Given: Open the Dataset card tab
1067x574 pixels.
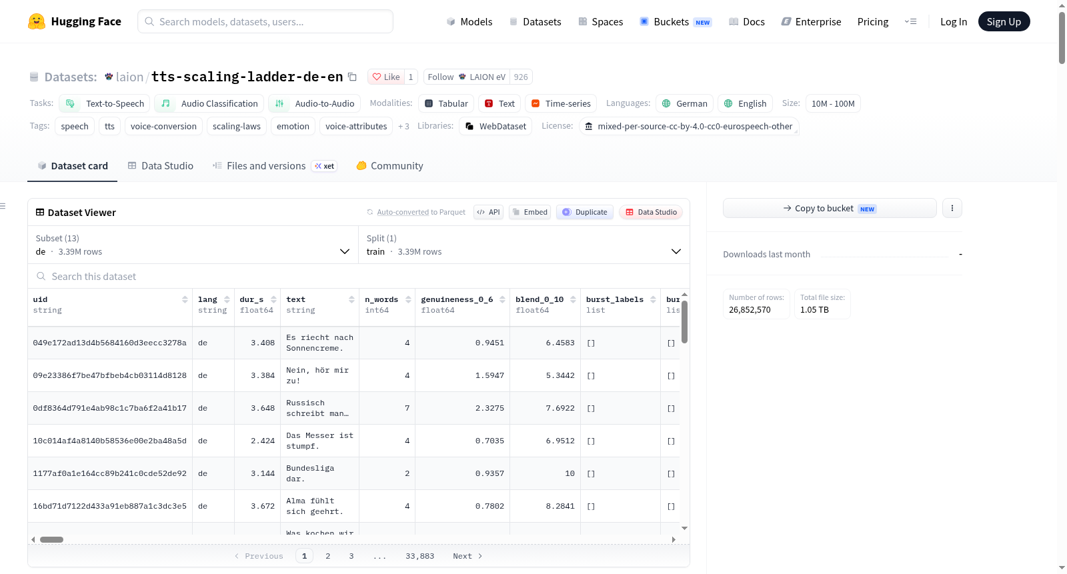Looking at the screenshot, I should (72, 166).
